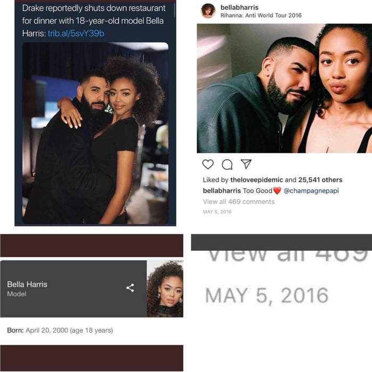Open the Instagram selfie photo

point(284,88)
